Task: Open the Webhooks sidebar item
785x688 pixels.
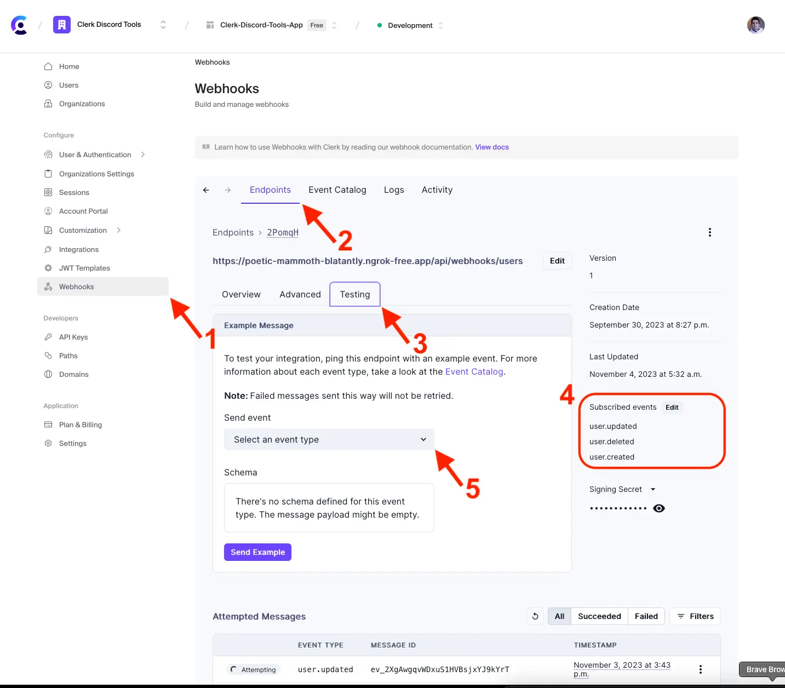Action: tap(103, 286)
